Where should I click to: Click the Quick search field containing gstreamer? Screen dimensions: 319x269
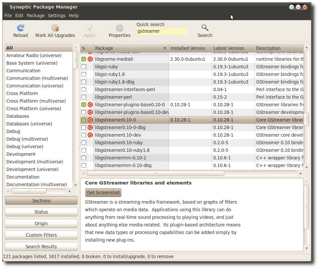click(x=162, y=31)
